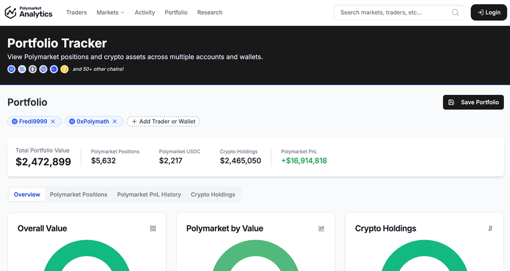Click grid icon on Overall Value card
510x271 pixels.
click(x=153, y=229)
